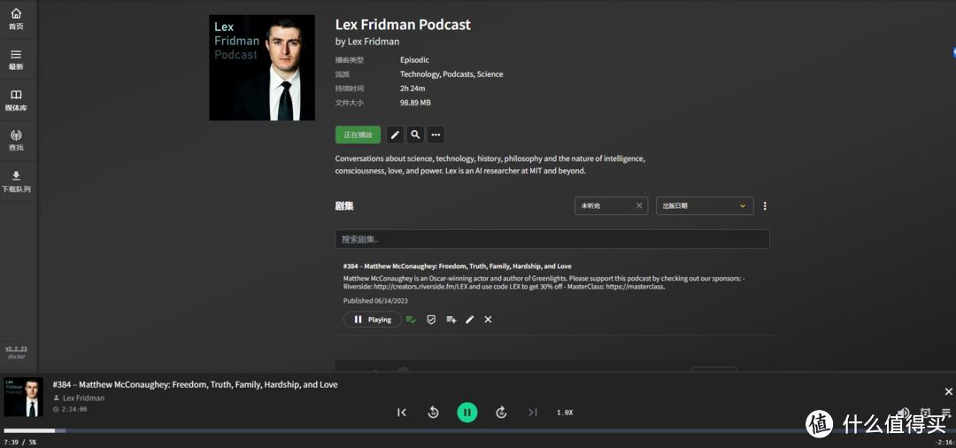Rewind 10 seconds in the player
This screenshot has height=448, width=956.
click(434, 413)
